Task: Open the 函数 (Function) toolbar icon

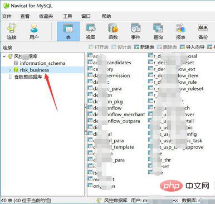Action: pyautogui.click(x=113, y=31)
